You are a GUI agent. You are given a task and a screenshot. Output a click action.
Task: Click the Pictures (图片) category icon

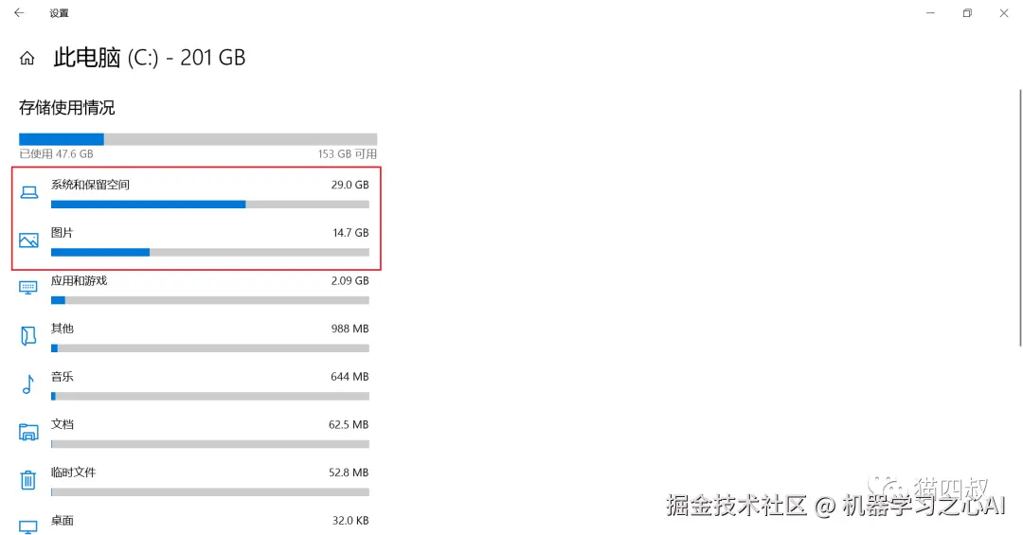[28, 241]
